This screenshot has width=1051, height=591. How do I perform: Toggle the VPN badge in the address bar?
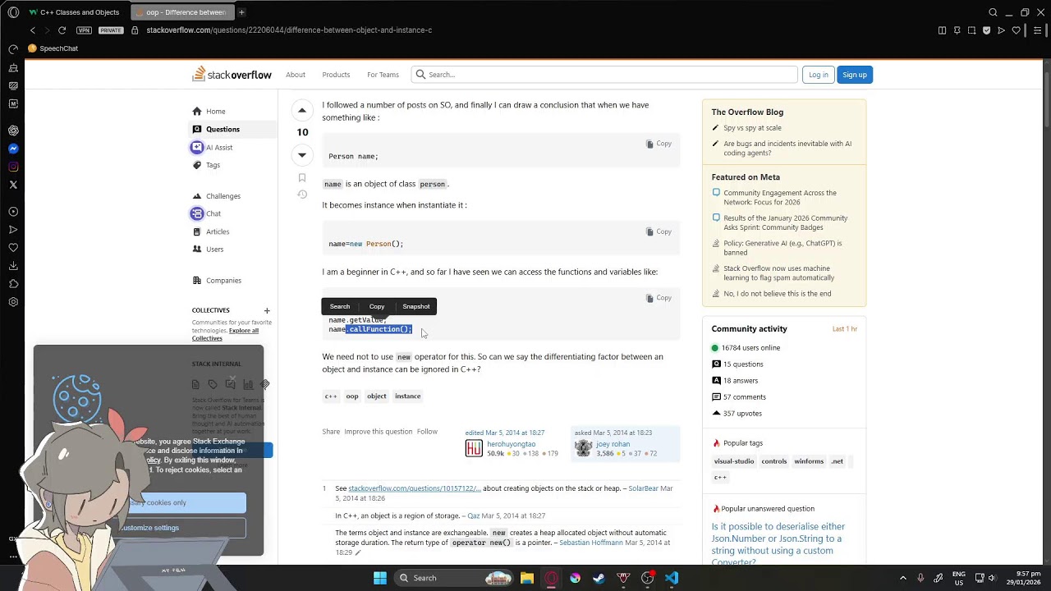84,30
